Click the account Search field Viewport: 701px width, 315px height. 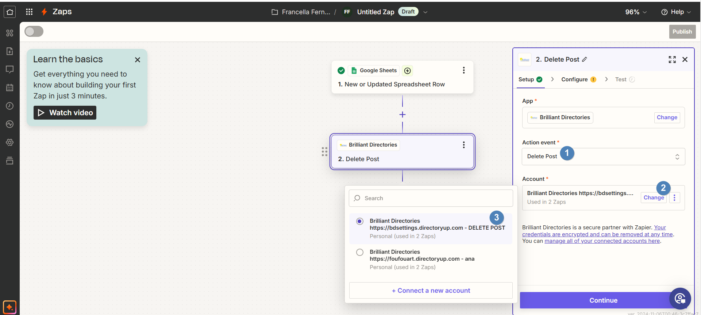click(x=431, y=198)
